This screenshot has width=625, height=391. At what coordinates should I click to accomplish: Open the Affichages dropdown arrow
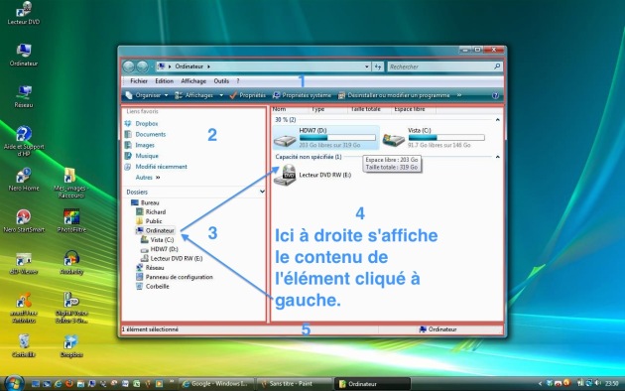pyautogui.click(x=221, y=95)
